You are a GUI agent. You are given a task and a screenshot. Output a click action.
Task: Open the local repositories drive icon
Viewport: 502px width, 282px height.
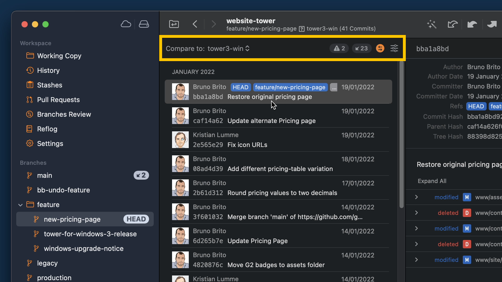(x=144, y=24)
